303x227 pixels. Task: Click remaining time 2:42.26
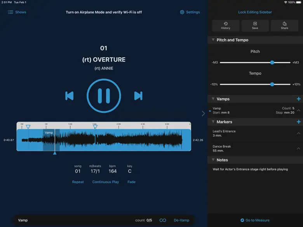(198, 140)
